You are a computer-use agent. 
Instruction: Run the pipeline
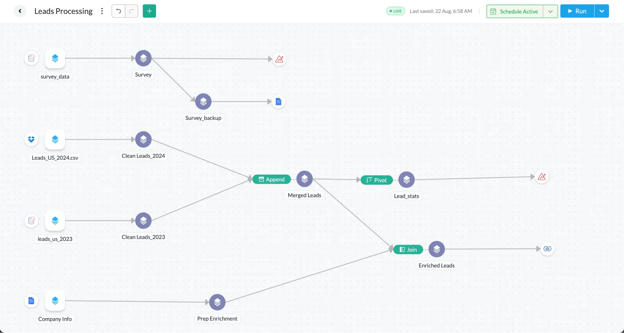577,11
